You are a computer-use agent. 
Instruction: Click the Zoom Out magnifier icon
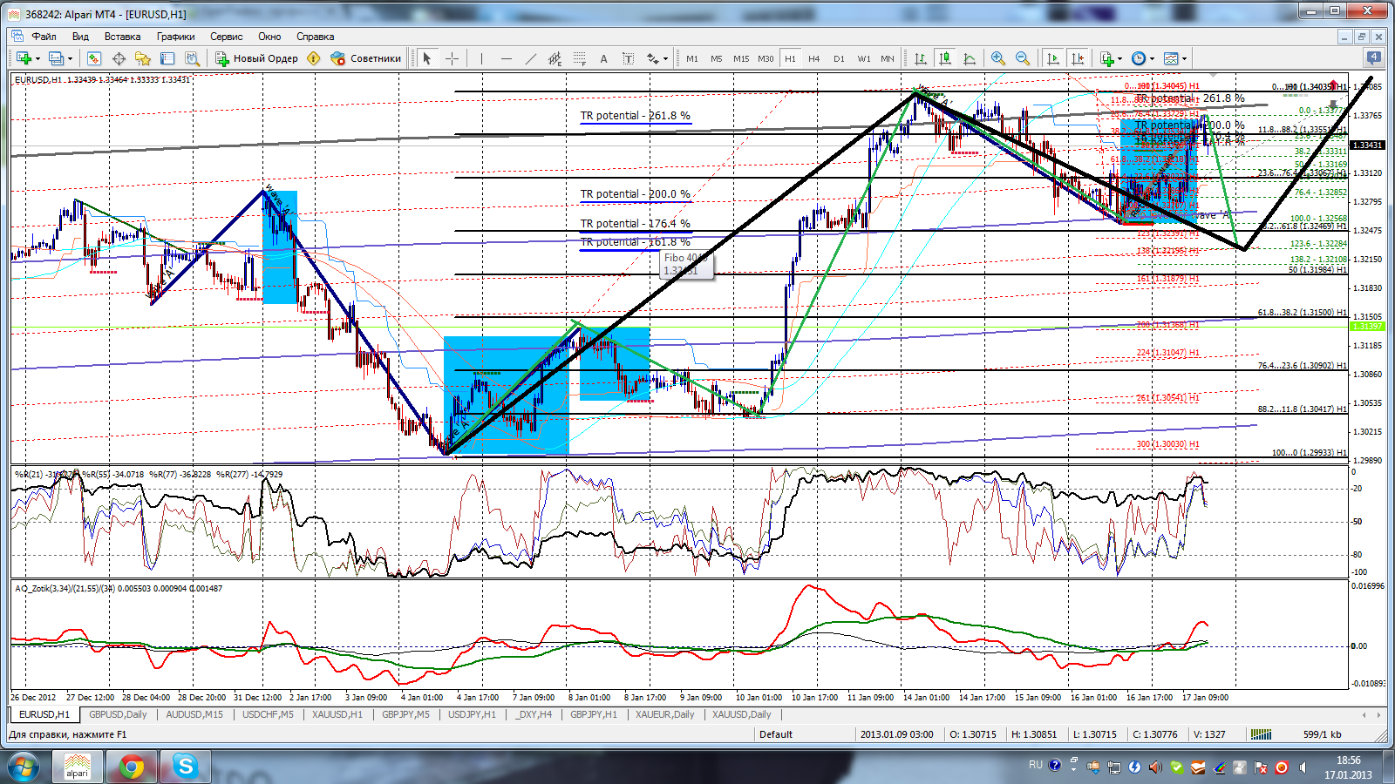tap(1022, 58)
